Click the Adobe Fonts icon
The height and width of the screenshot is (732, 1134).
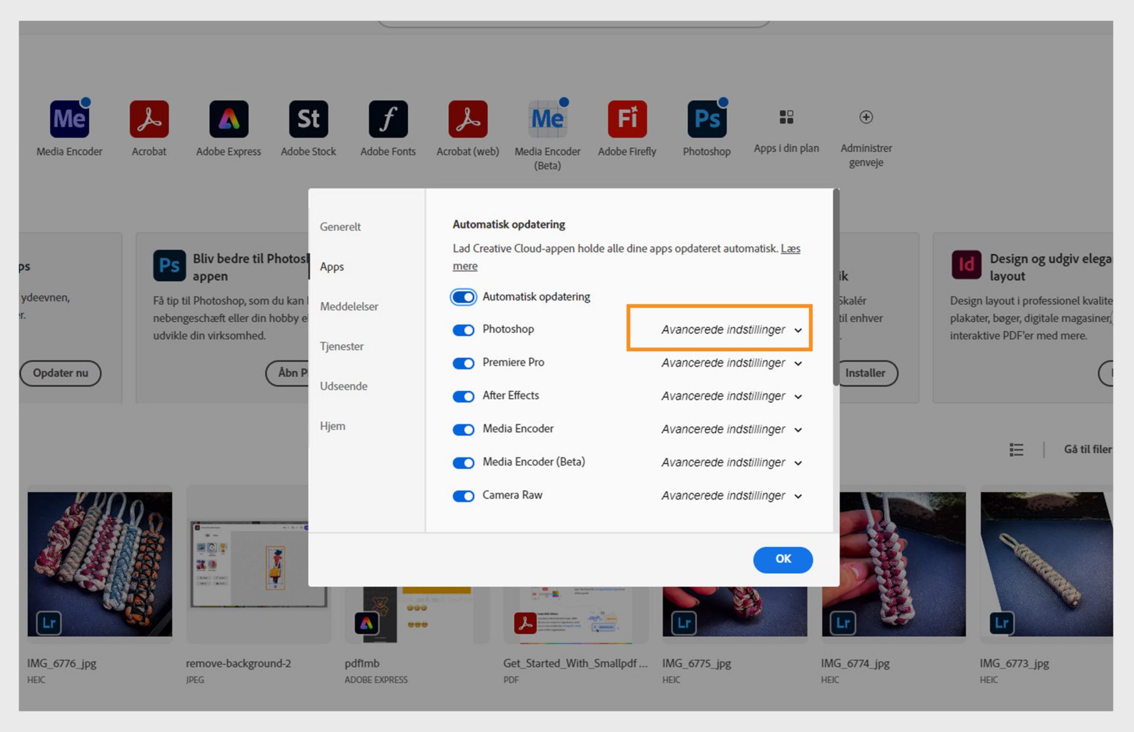click(388, 119)
